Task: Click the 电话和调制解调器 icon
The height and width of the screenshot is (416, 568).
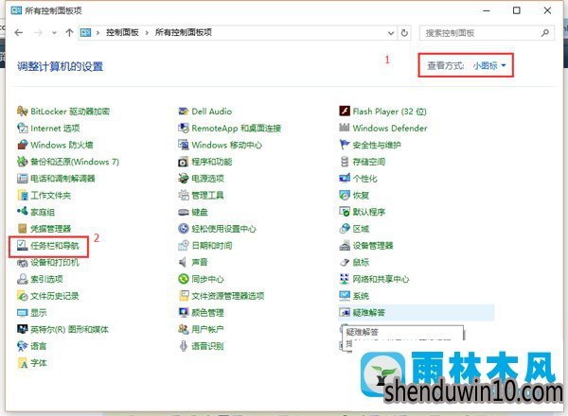Action: pos(23,179)
